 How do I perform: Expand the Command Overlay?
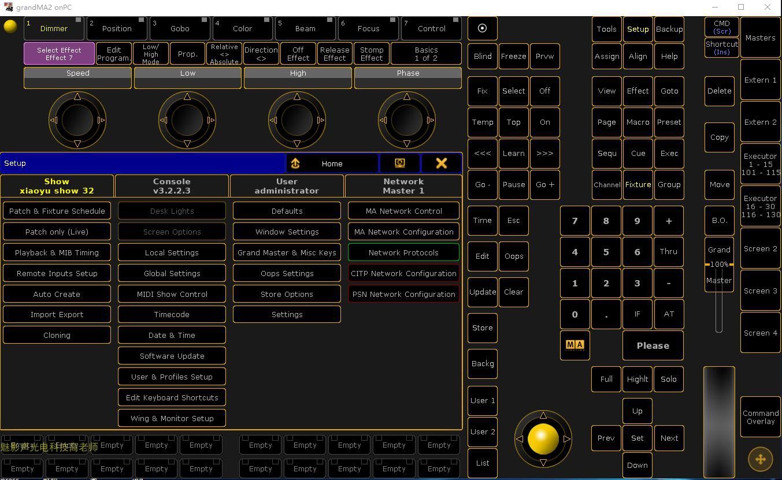point(760,417)
